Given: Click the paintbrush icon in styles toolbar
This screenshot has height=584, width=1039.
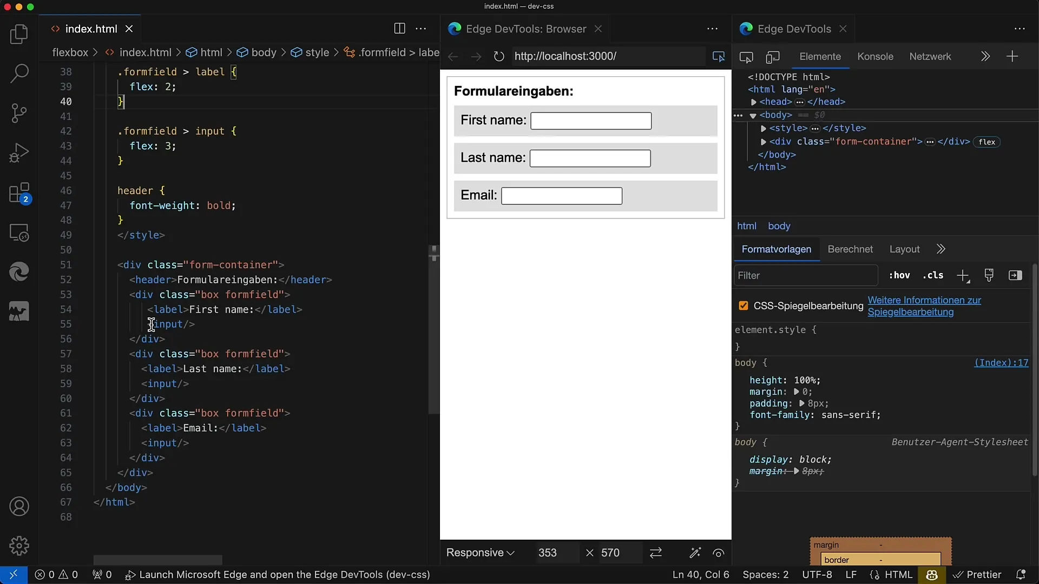Looking at the screenshot, I should (989, 275).
